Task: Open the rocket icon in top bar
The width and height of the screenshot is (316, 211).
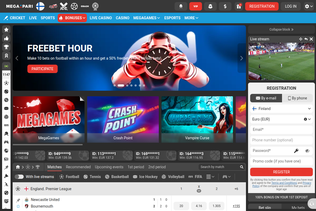Action: (181, 6)
